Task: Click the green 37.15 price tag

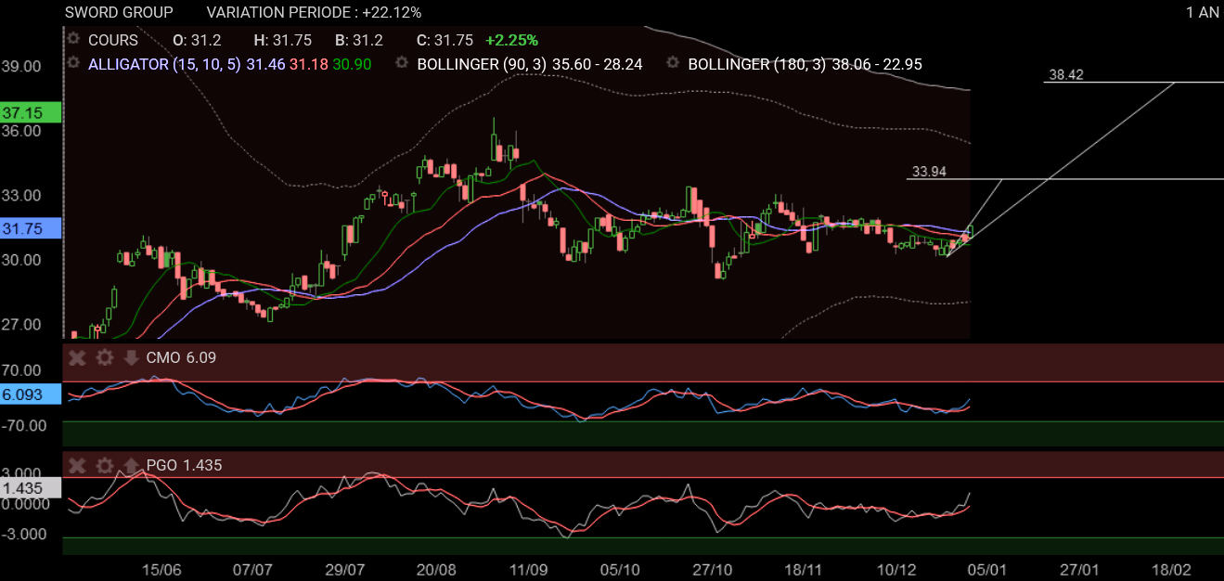Action: pos(30,112)
